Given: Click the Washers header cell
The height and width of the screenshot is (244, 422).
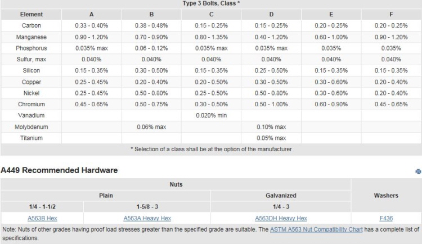Looking at the screenshot, I should tap(386, 196).
